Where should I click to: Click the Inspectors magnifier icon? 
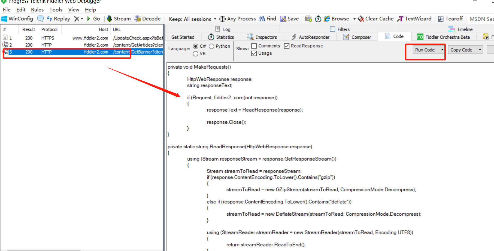coord(250,37)
